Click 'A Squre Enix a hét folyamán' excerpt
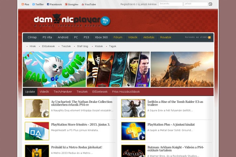The height and width of the screenshot is (157, 236). 170,110
